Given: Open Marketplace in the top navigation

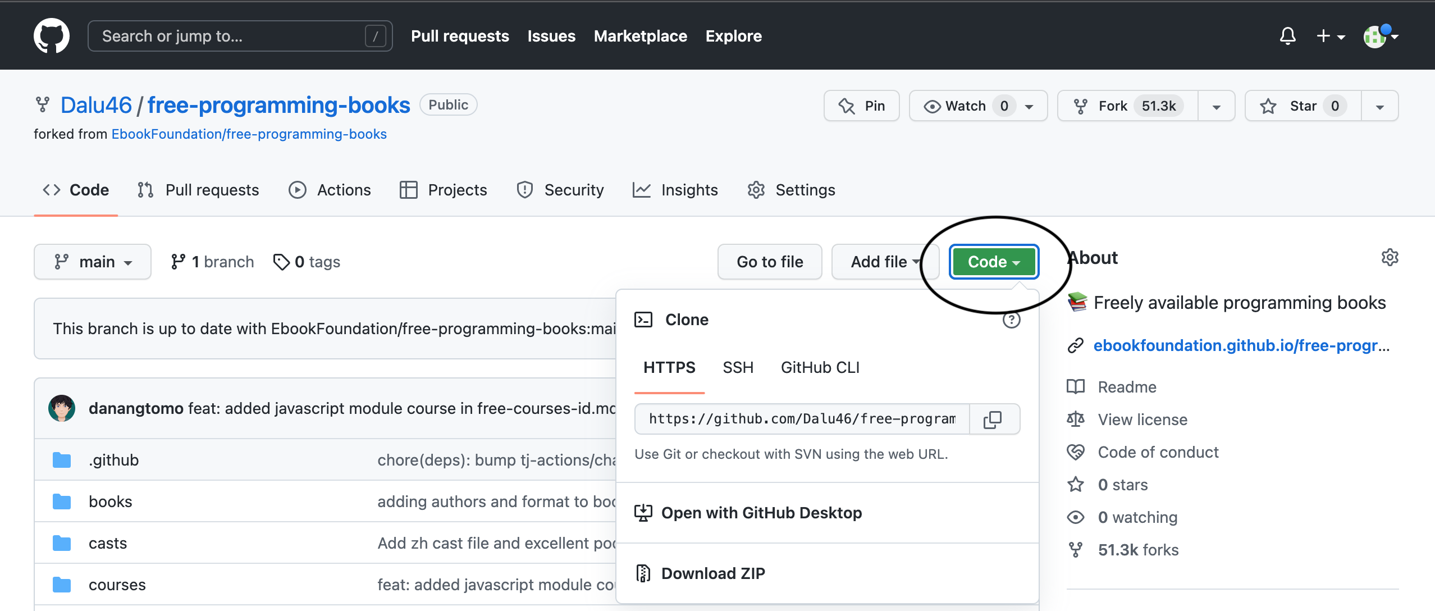Looking at the screenshot, I should (x=641, y=36).
